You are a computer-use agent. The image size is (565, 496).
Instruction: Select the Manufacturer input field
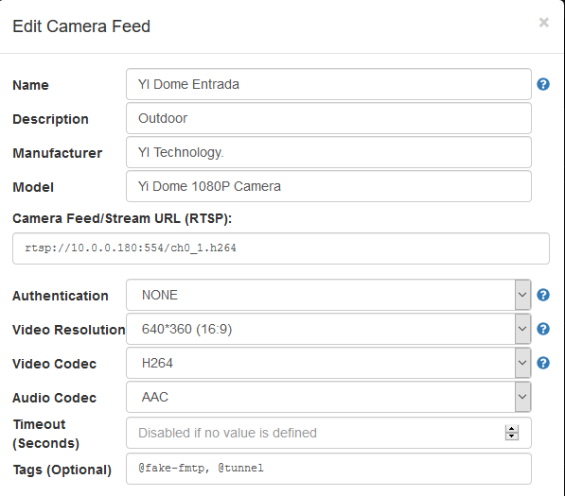[x=328, y=152]
